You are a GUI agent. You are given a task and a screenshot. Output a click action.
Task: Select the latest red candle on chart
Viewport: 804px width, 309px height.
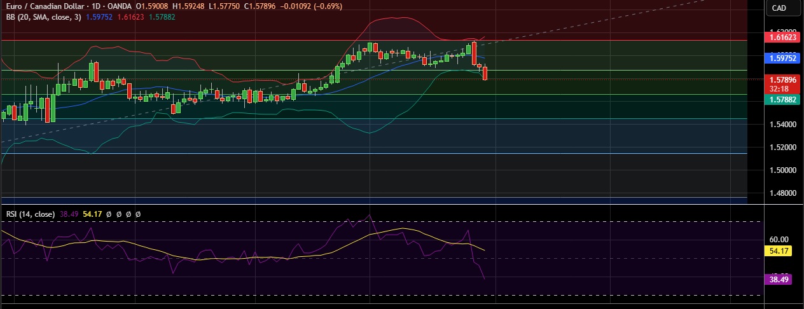(x=485, y=73)
